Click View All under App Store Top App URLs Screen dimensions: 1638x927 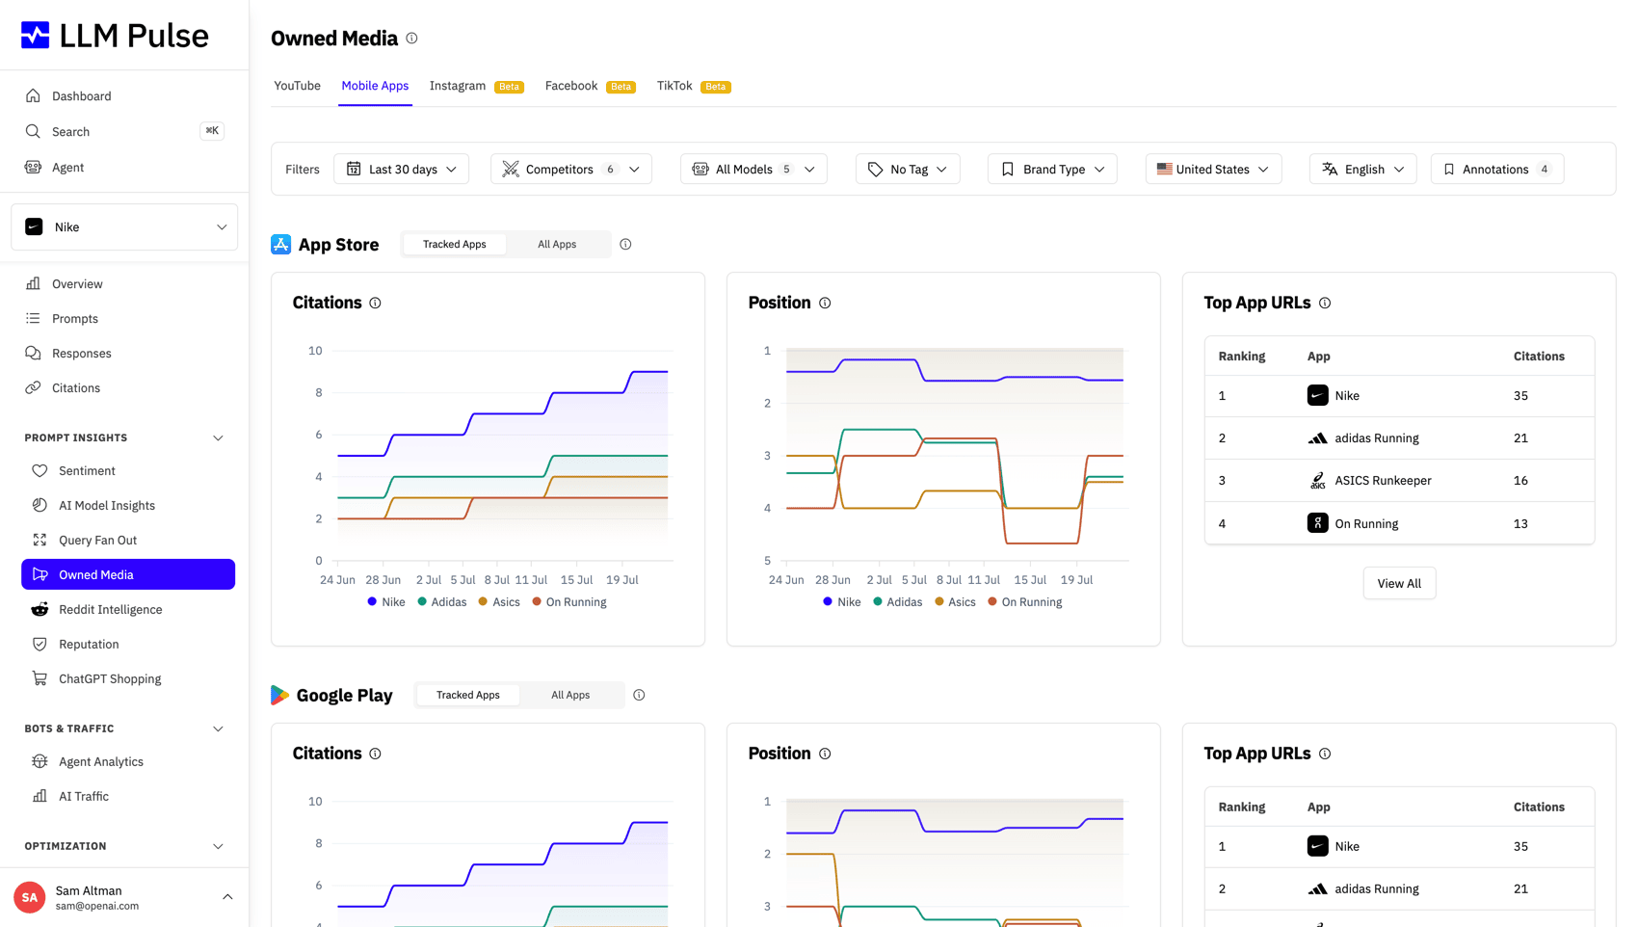coord(1399,584)
